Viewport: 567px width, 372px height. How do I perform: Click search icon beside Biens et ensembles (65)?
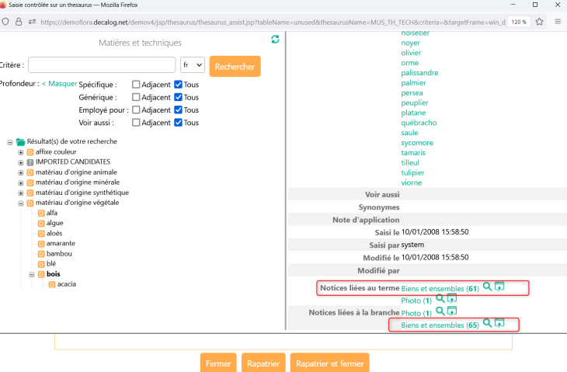[x=487, y=323]
